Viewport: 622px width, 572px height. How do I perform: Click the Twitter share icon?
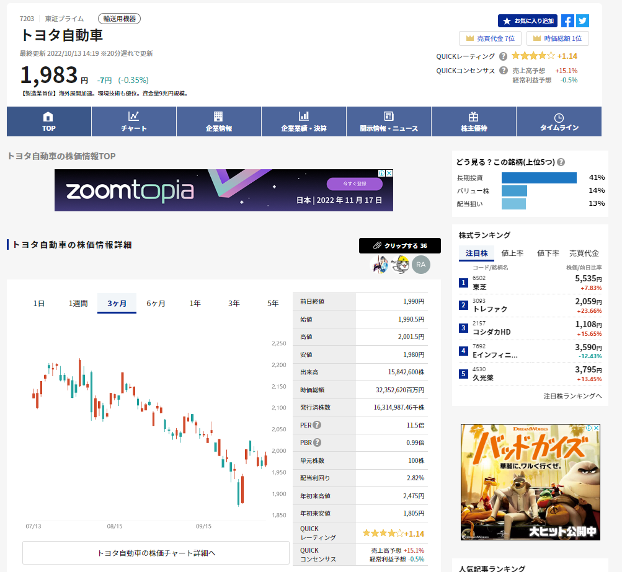point(582,21)
